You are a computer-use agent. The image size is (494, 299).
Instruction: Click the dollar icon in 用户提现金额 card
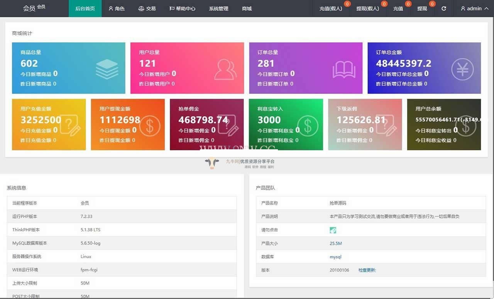(x=149, y=125)
